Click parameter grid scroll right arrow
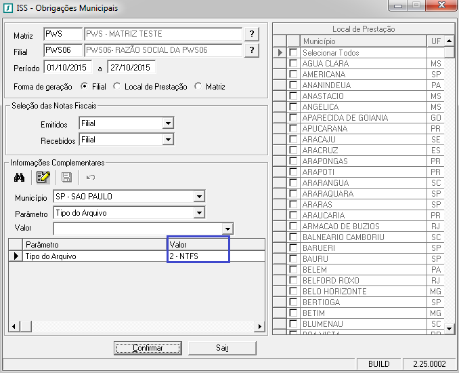 point(259,326)
